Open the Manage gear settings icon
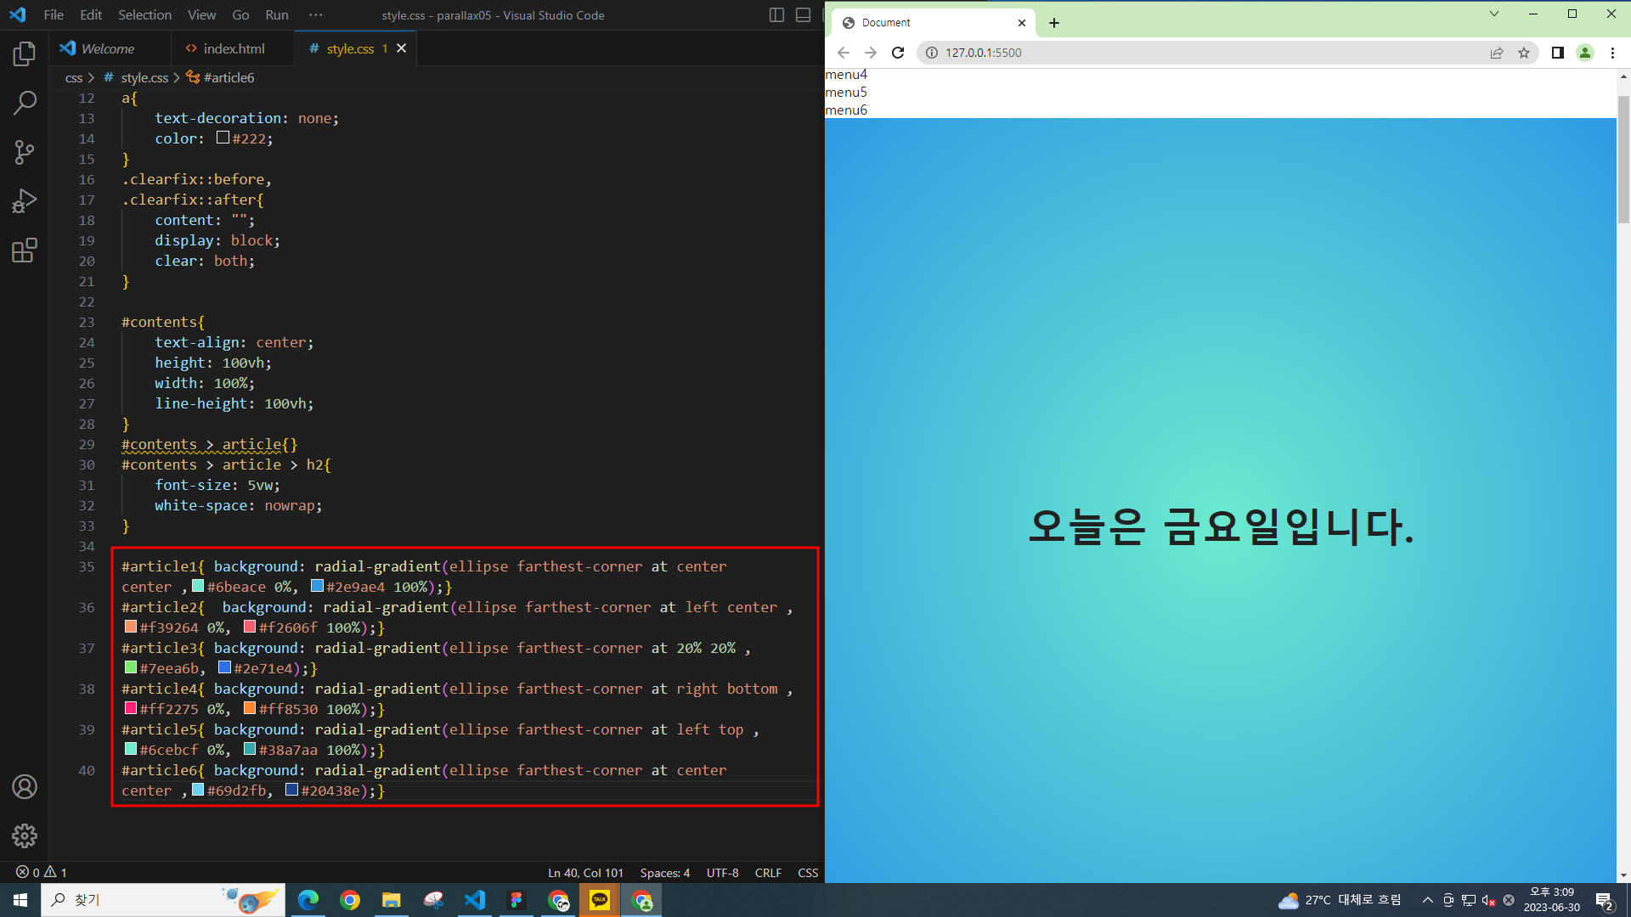1631x917 pixels. (x=25, y=835)
